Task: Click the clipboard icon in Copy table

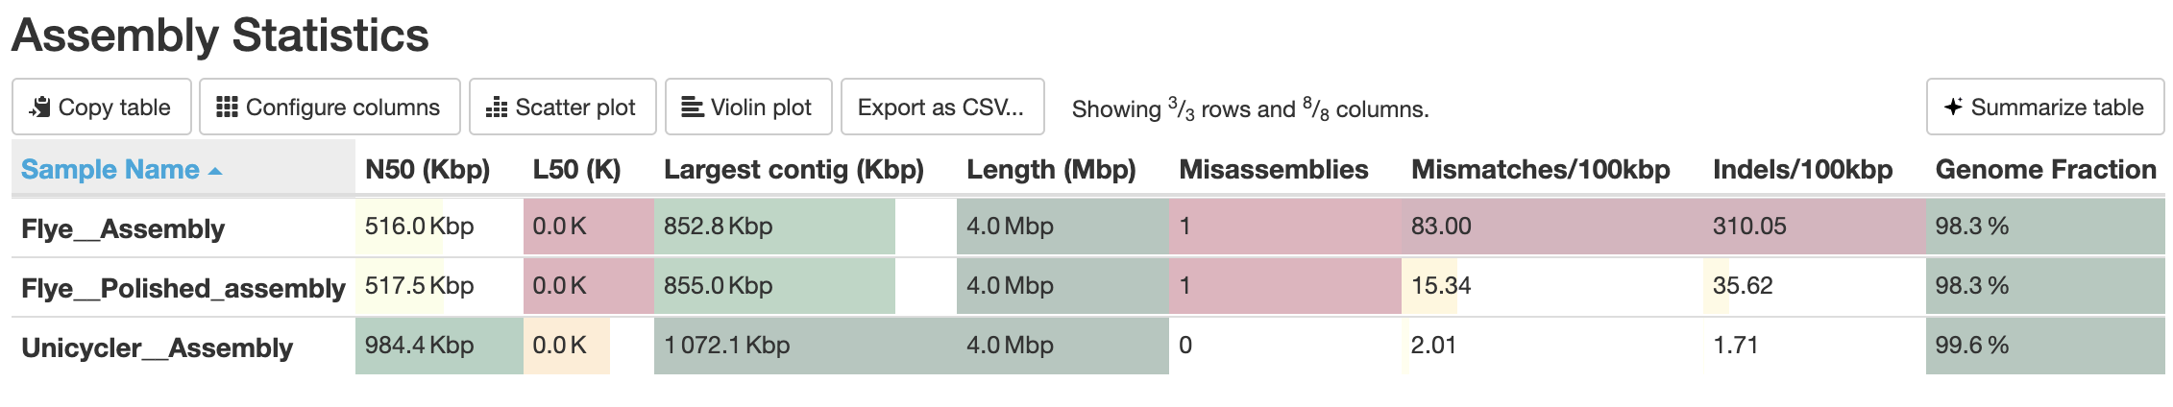Action: 40,108
